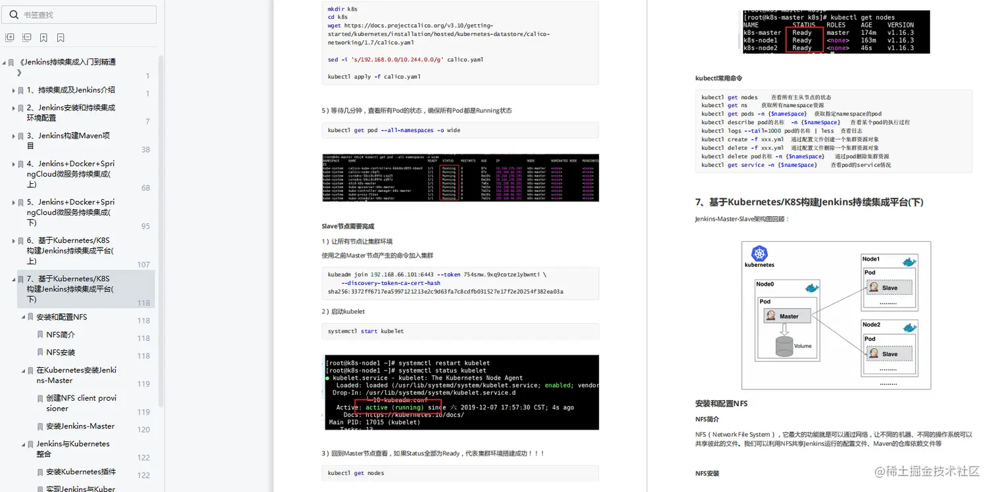Open the 安装和配置NFS bookmark entry
The image size is (994, 492).
click(x=62, y=317)
